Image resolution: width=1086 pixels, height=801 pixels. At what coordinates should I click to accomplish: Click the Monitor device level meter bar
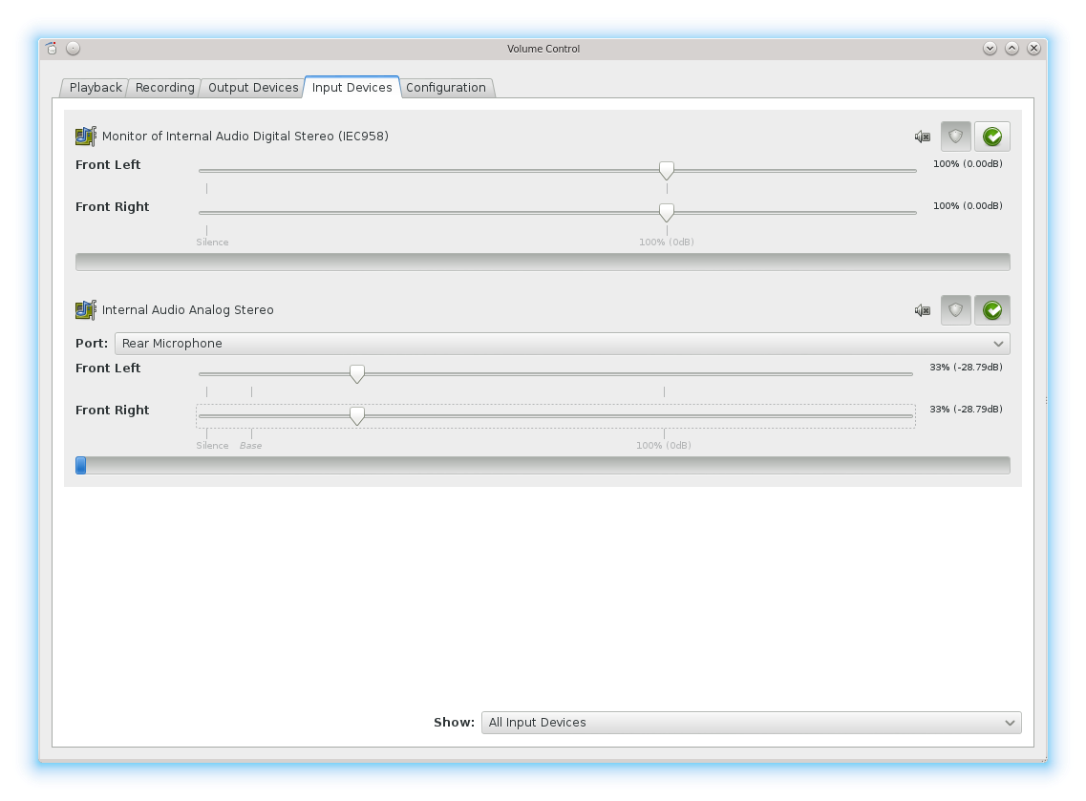coord(543,262)
